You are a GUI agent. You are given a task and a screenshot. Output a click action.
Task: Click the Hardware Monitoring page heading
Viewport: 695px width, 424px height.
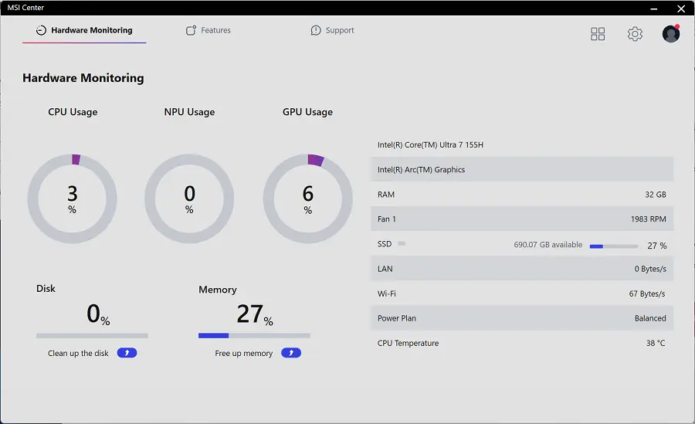[x=83, y=77]
